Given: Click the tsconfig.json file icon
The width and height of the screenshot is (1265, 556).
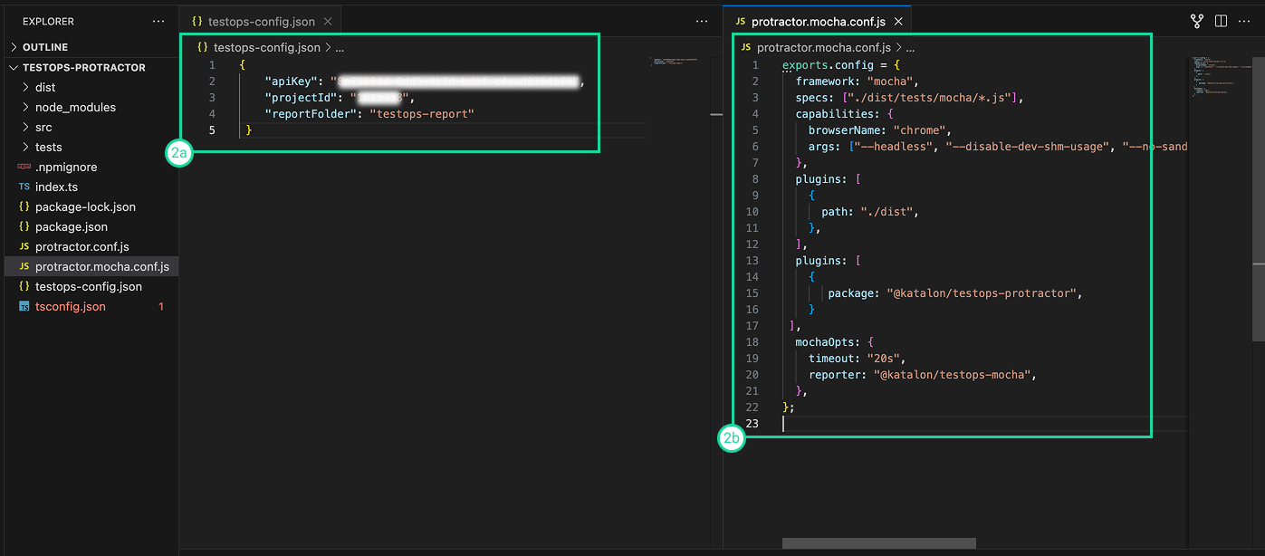Looking at the screenshot, I should (24, 306).
